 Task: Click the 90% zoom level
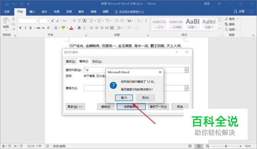pyautogui.click(x=248, y=146)
